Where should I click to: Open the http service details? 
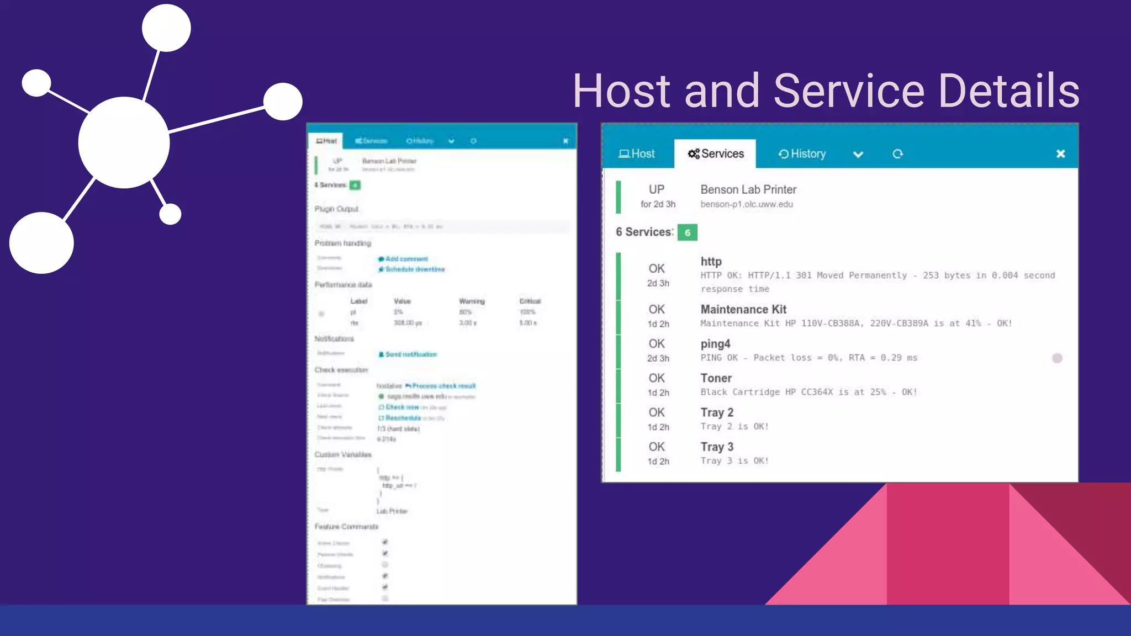[x=711, y=261]
